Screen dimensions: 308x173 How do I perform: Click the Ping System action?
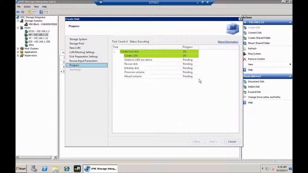254,54
